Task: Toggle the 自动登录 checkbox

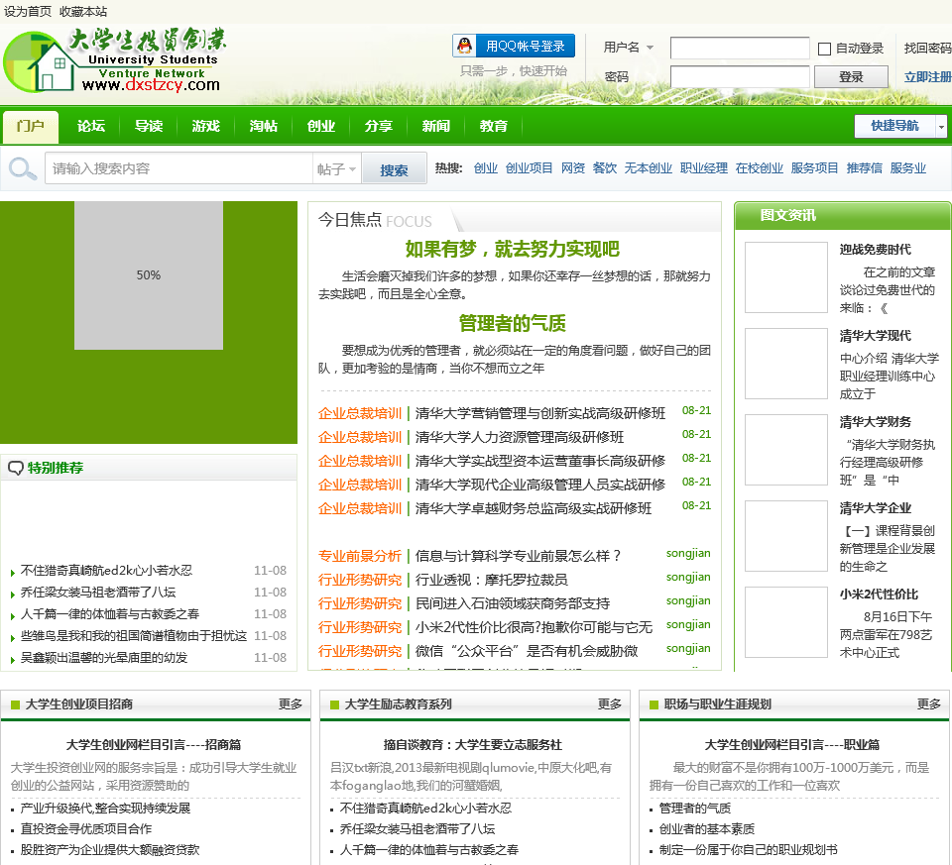Action: (824, 49)
